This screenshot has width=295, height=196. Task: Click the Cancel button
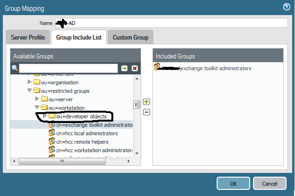coord(270,183)
